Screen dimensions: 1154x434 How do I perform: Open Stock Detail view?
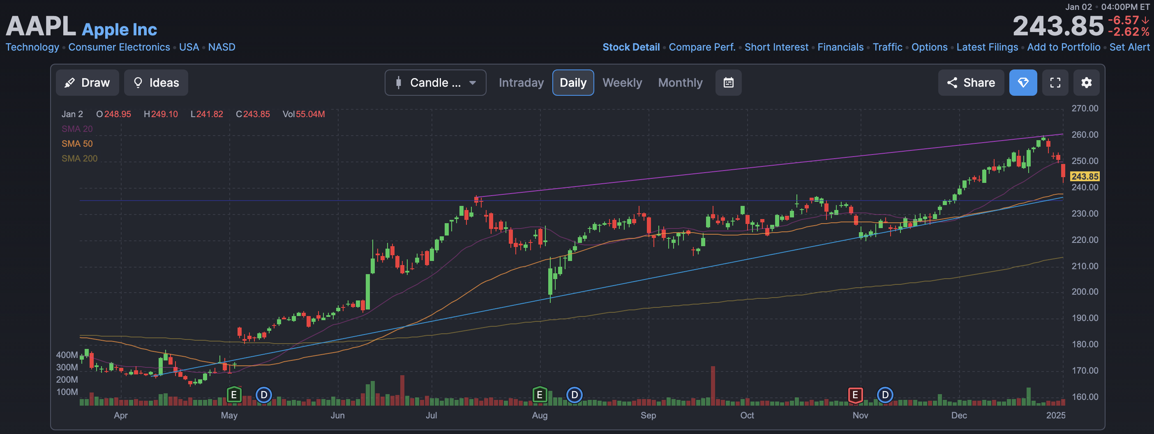pos(631,47)
